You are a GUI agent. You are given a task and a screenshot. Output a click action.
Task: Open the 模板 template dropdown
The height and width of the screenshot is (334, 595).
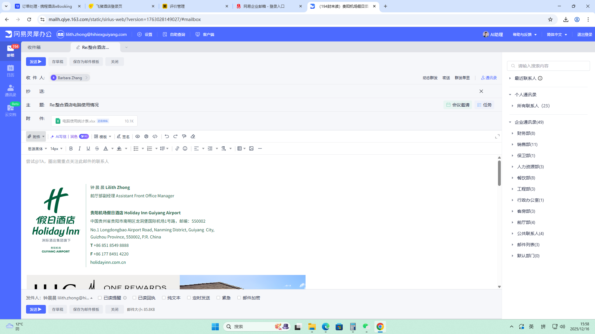tap(103, 136)
